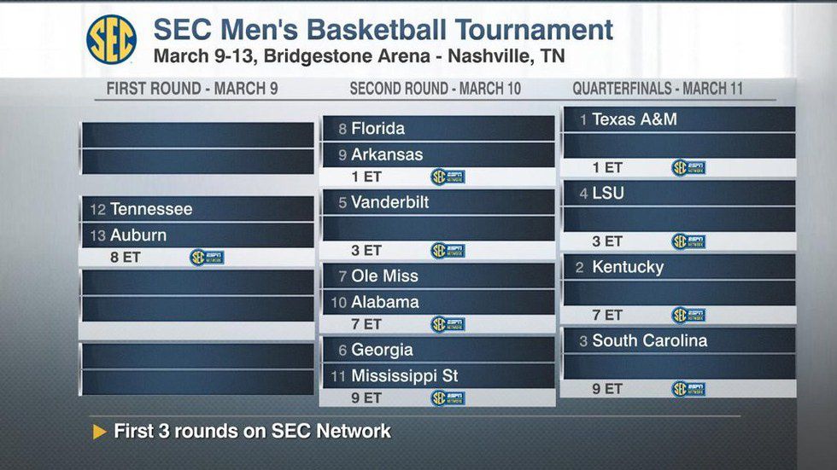Click SEC Network logo below LSU quarterfinal
The image size is (837, 470).
click(688, 241)
